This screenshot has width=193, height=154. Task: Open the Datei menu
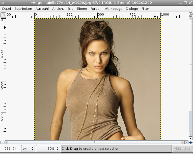pyautogui.click(x=7, y=9)
